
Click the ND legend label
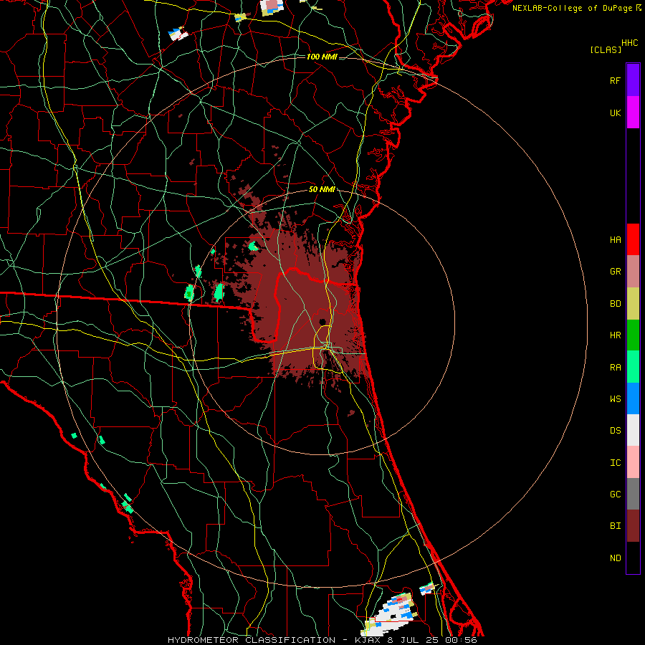coord(615,558)
